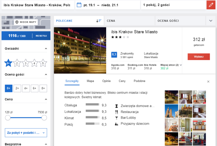Screen dimensions: 217x146
Task: Open the Ibis Hotels 310 zł offer
Action: click(150, 67)
